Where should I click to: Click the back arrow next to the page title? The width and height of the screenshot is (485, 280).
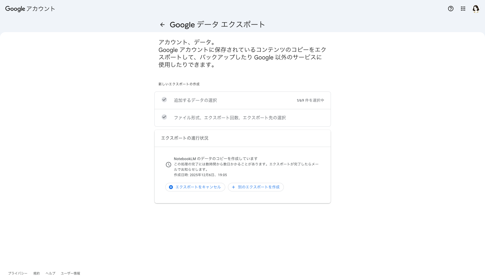(x=162, y=24)
